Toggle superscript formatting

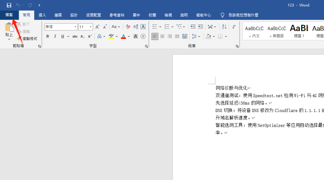point(90,36)
